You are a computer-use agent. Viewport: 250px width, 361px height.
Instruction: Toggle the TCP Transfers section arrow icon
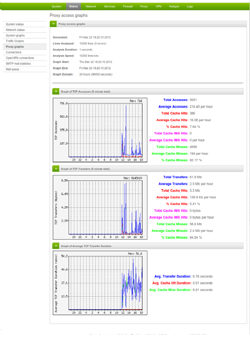tap(56, 169)
